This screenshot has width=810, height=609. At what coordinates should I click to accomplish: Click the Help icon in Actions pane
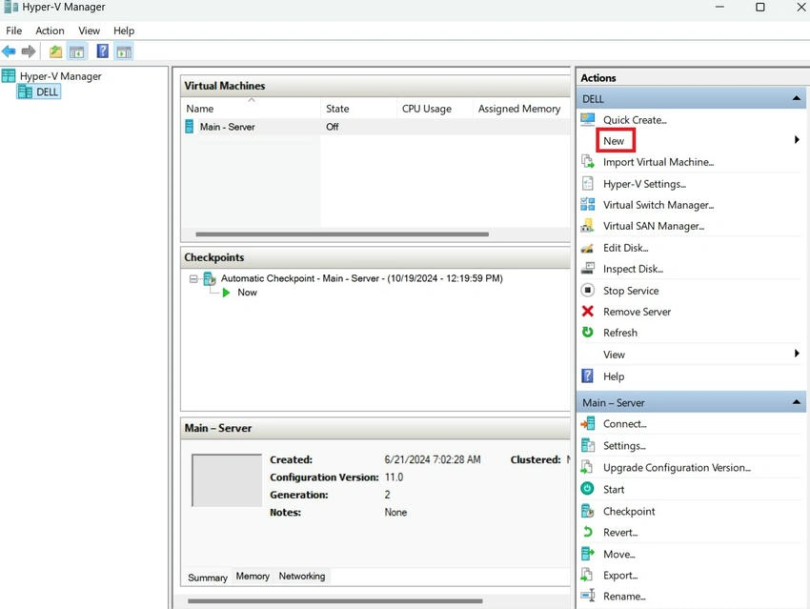click(587, 376)
